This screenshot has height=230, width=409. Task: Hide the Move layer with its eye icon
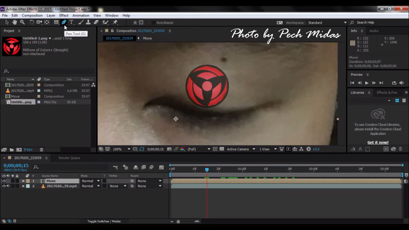click(x=4, y=181)
